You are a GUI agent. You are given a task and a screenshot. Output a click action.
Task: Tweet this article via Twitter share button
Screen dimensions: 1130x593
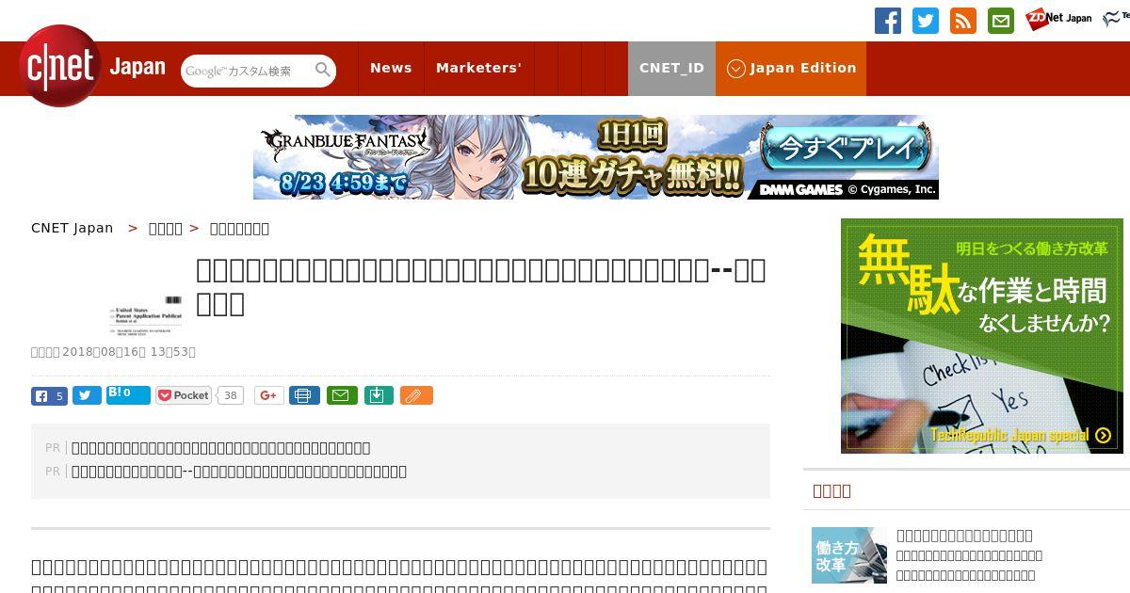[x=87, y=396]
